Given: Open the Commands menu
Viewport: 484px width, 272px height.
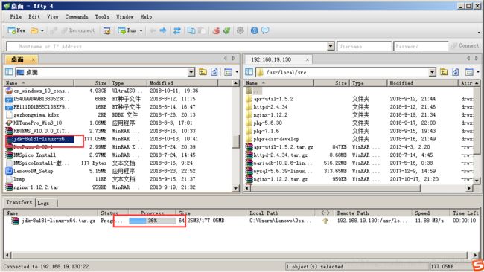Looking at the screenshot, I should pyautogui.click(x=77, y=16).
